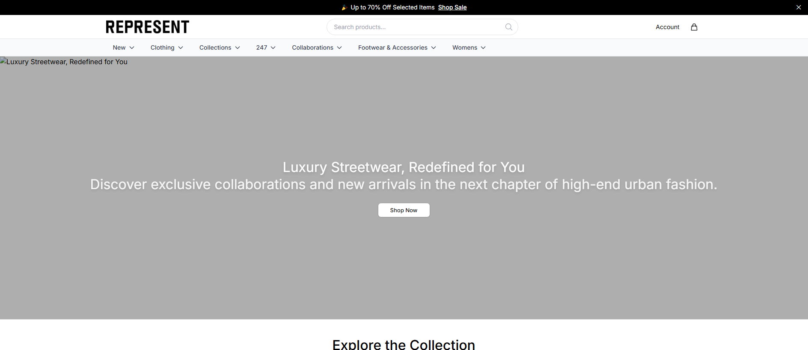Click the Shop Now button
This screenshot has width=808, height=350.
[404, 210]
